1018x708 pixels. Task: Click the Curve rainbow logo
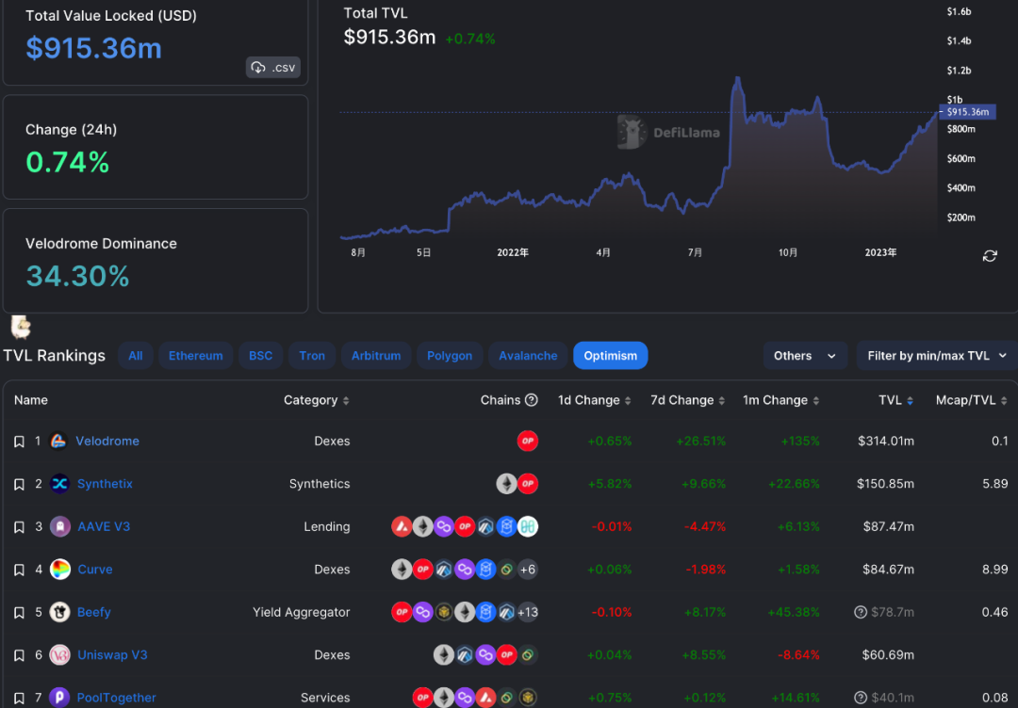tap(59, 570)
